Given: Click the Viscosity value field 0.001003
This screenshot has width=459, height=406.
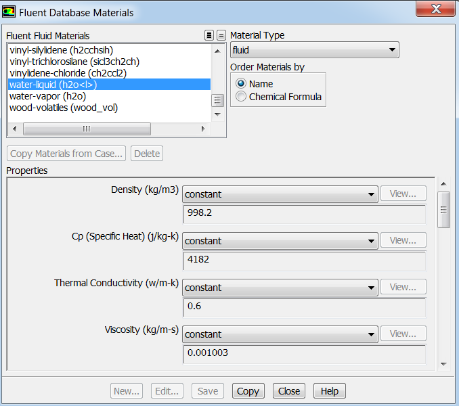Looking at the screenshot, I should point(305,354).
